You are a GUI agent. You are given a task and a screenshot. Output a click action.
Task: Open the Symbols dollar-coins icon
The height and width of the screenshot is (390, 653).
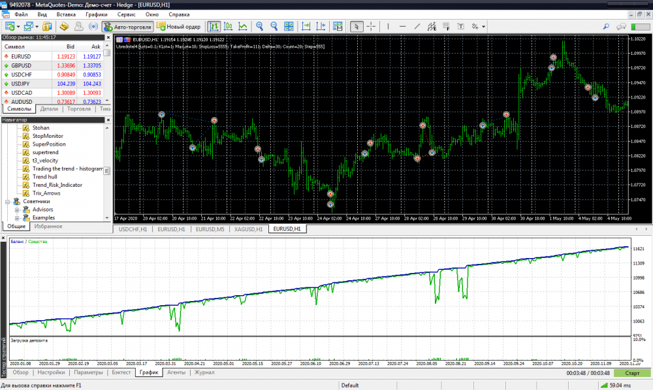click(47, 27)
